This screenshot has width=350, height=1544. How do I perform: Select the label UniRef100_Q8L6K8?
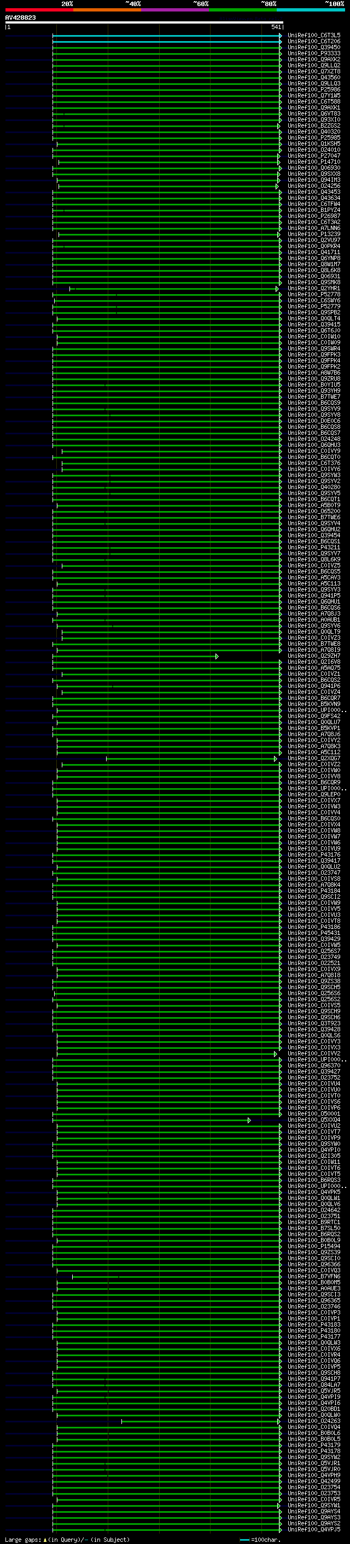[314, 271]
